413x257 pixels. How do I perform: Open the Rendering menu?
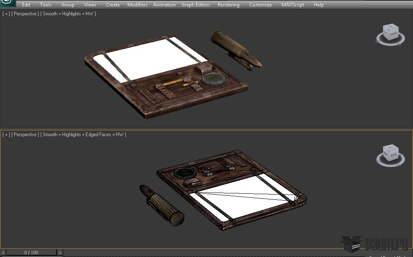point(228,5)
